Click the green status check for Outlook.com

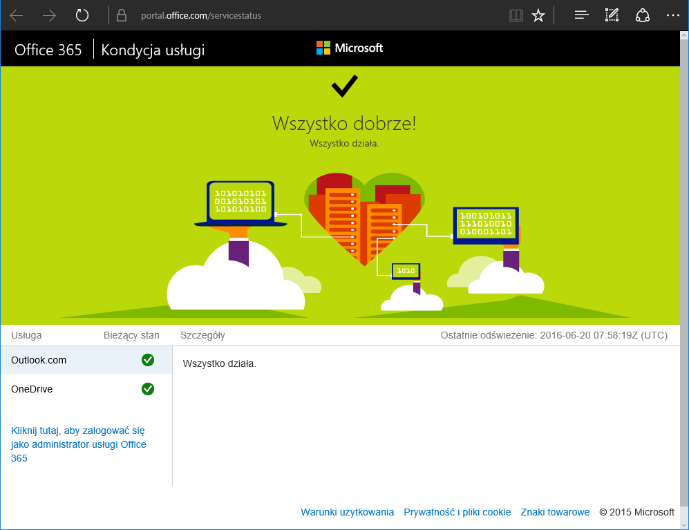pos(148,360)
